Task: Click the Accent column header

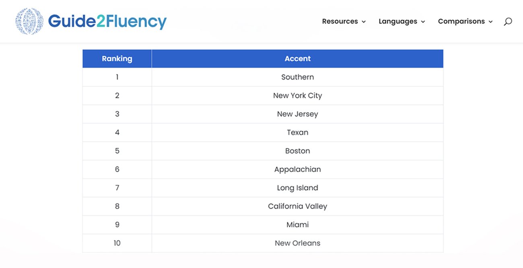Action: (x=297, y=58)
